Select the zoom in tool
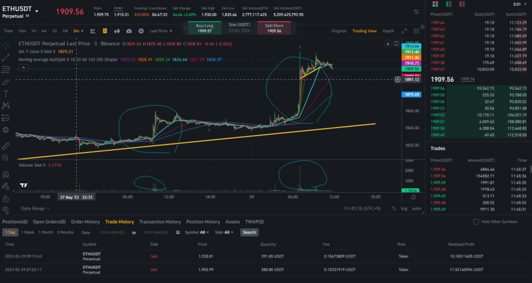Viewport: 532px width, 283px height. click(6, 158)
